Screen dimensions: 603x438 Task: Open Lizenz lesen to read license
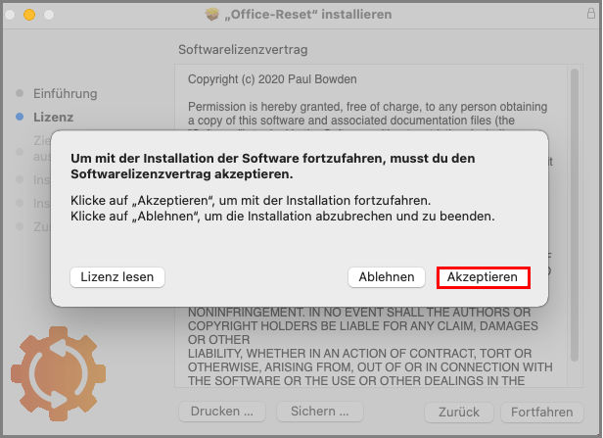117,277
